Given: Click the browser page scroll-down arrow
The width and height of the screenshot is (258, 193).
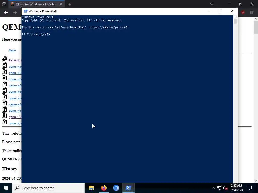Looking at the screenshot, I should click(256, 181).
